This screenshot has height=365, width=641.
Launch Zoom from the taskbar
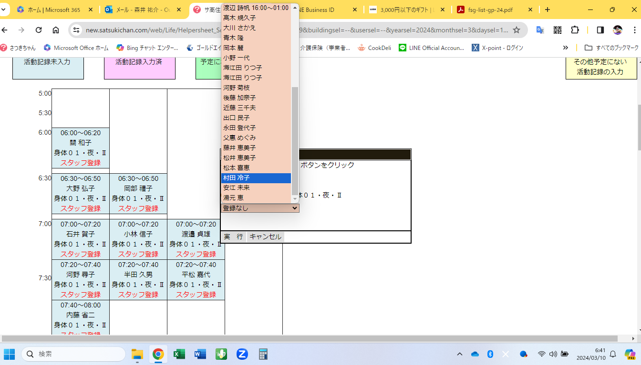(242, 354)
